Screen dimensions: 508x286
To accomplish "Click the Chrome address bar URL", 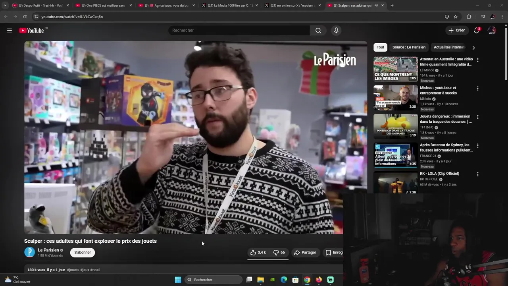I will (72, 17).
